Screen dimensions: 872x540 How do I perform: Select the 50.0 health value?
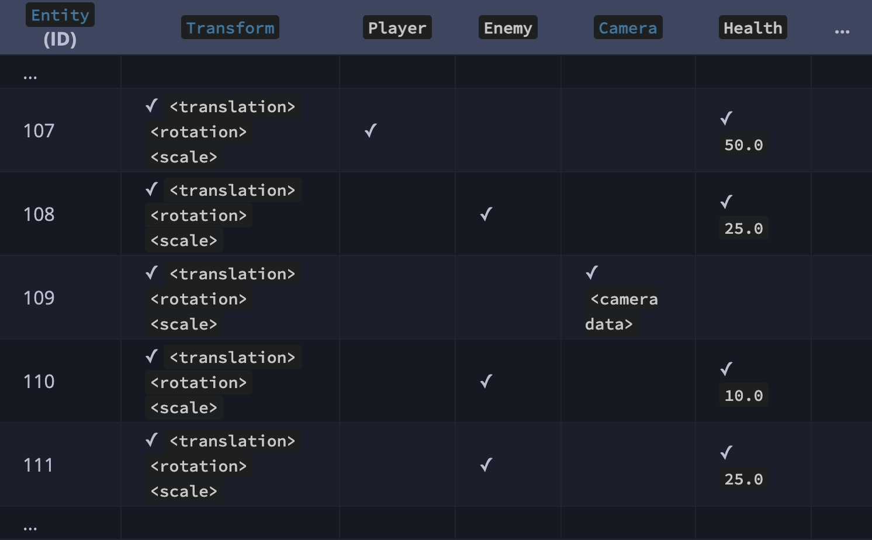(x=743, y=145)
